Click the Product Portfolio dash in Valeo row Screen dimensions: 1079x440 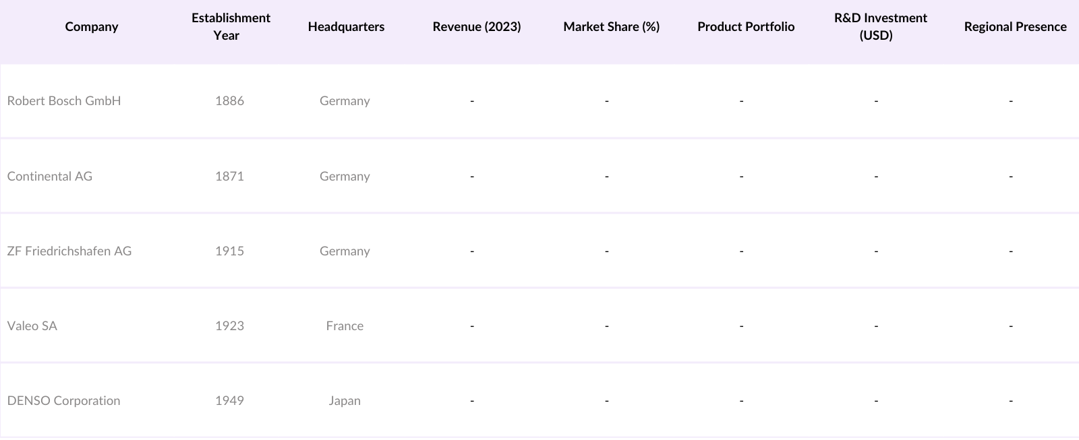coord(741,326)
